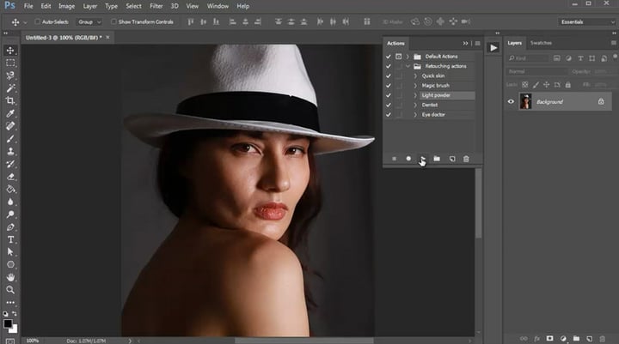Hide the Background layer with eye icon
Image resolution: width=619 pixels, height=344 pixels.
coord(511,101)
